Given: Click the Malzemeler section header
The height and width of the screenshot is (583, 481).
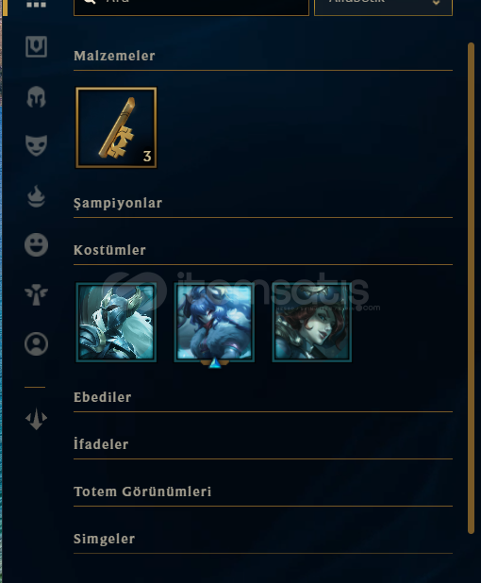Looking at the screenshot, I should click(x=114, y=56).
